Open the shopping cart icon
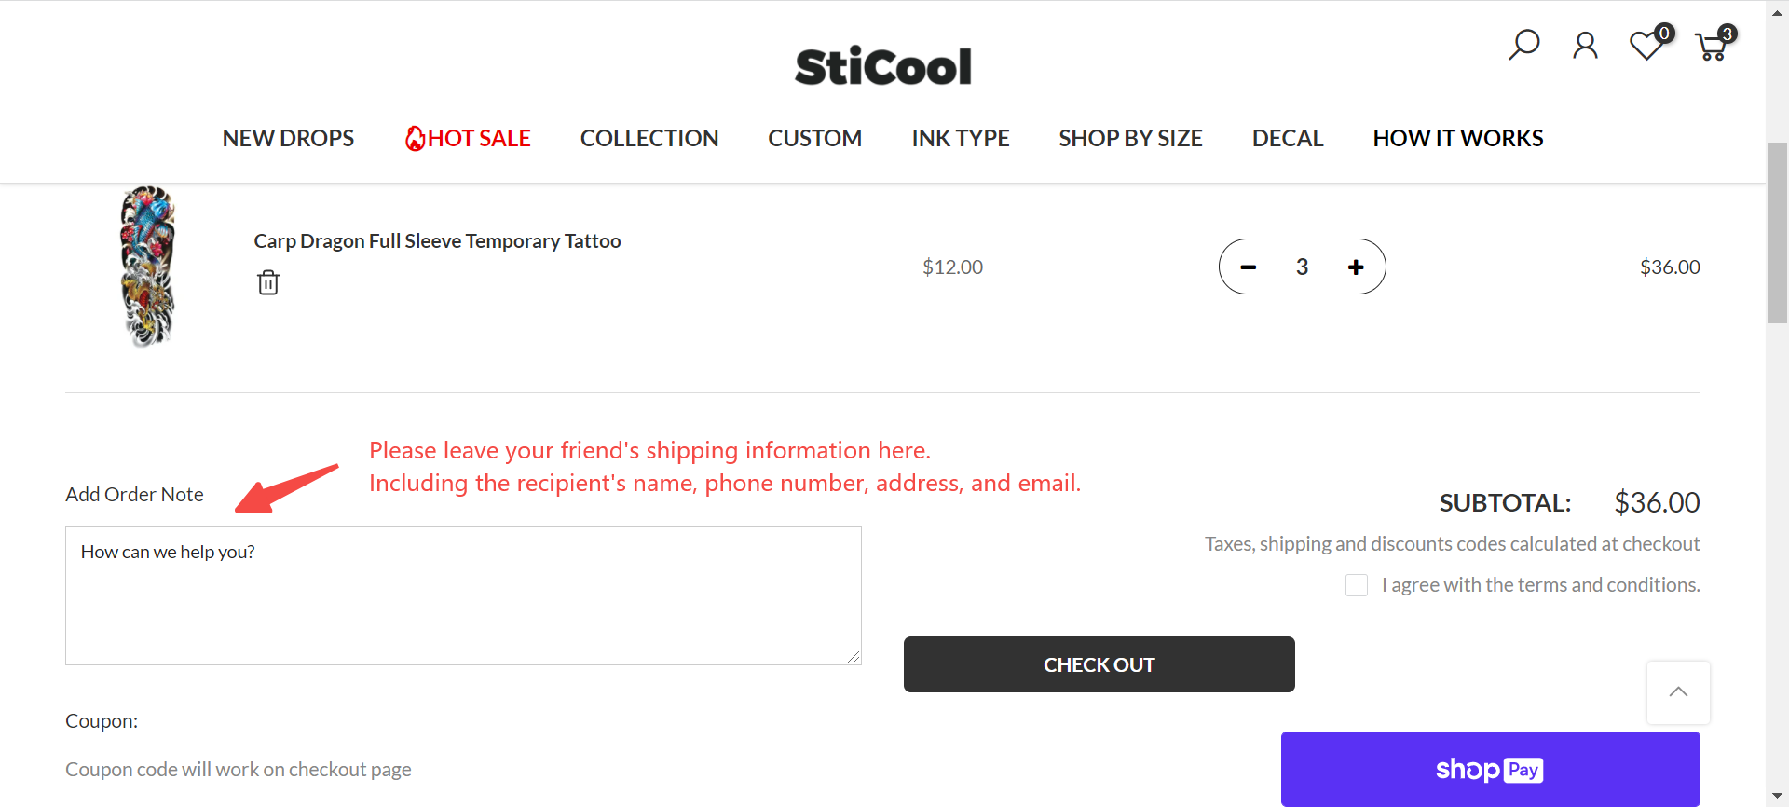 coord(1714,44)
